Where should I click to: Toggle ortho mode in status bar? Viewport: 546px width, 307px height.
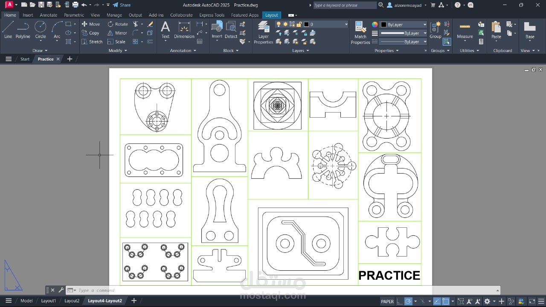[399, 301]
